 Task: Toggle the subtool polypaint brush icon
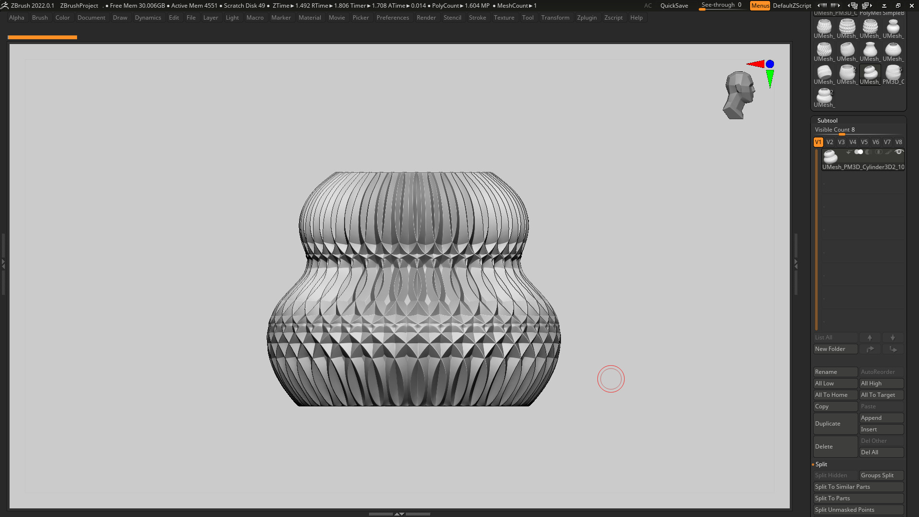(888, 152)
